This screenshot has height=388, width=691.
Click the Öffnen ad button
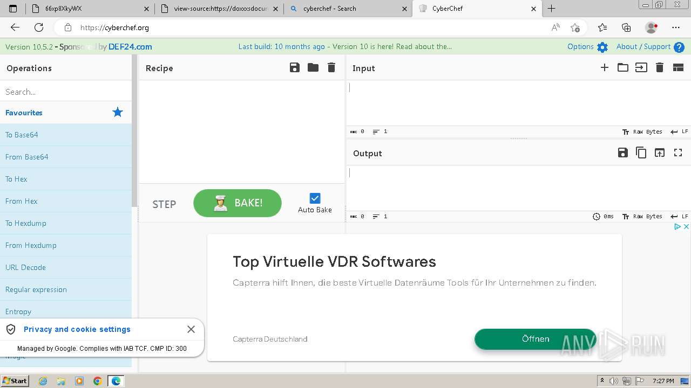pyautogui.click(x=536, y=339)
